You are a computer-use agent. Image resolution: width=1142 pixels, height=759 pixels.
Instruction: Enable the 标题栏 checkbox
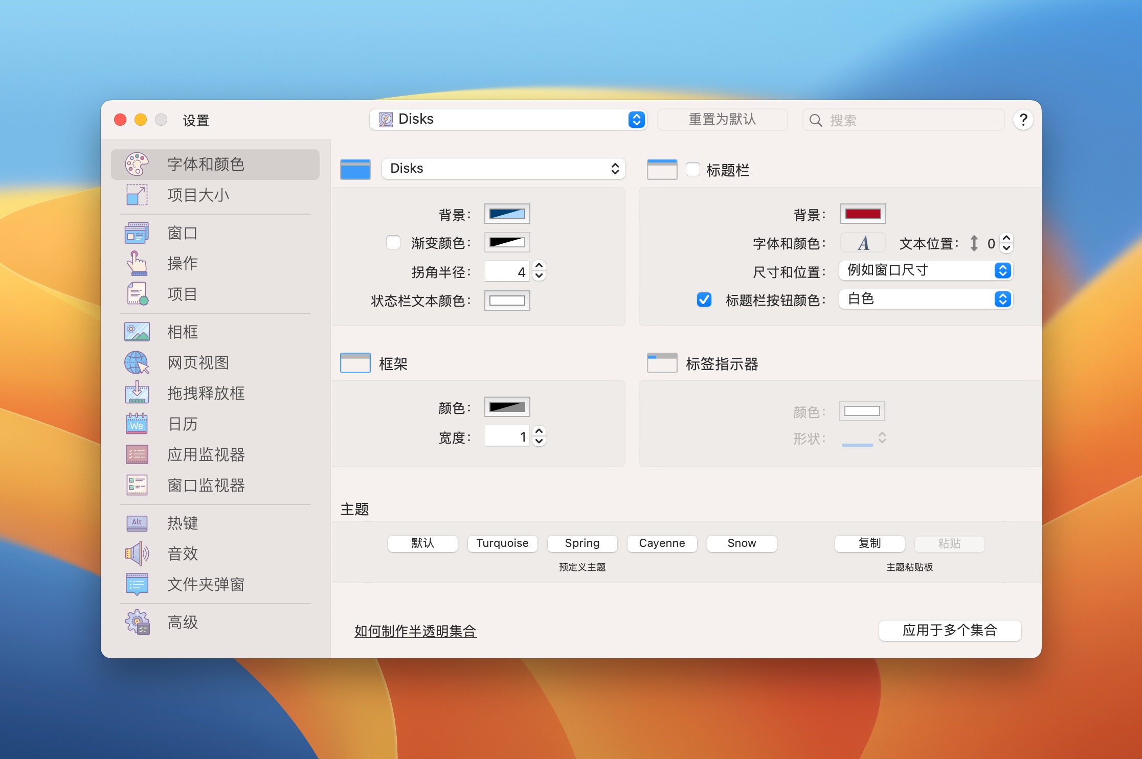point(693,170)
